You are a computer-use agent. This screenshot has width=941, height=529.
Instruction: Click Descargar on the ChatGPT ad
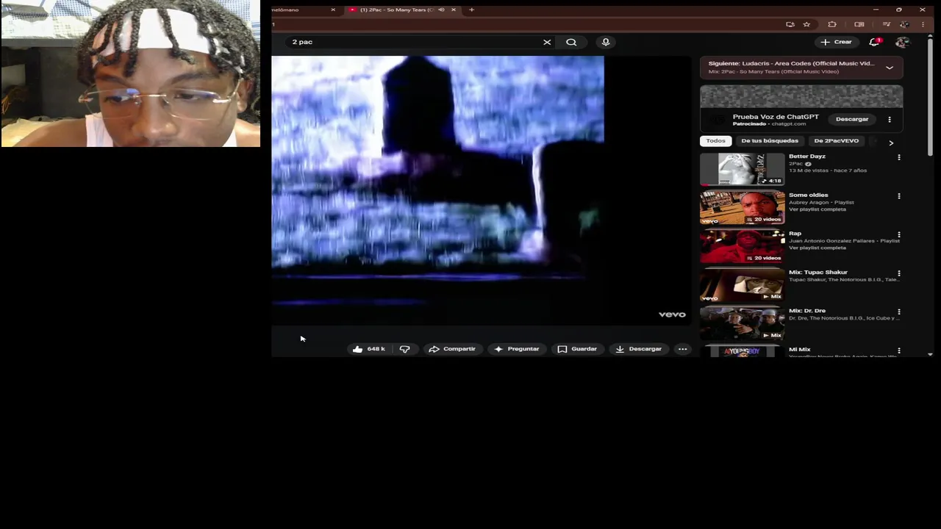click(x=852, y=119)
